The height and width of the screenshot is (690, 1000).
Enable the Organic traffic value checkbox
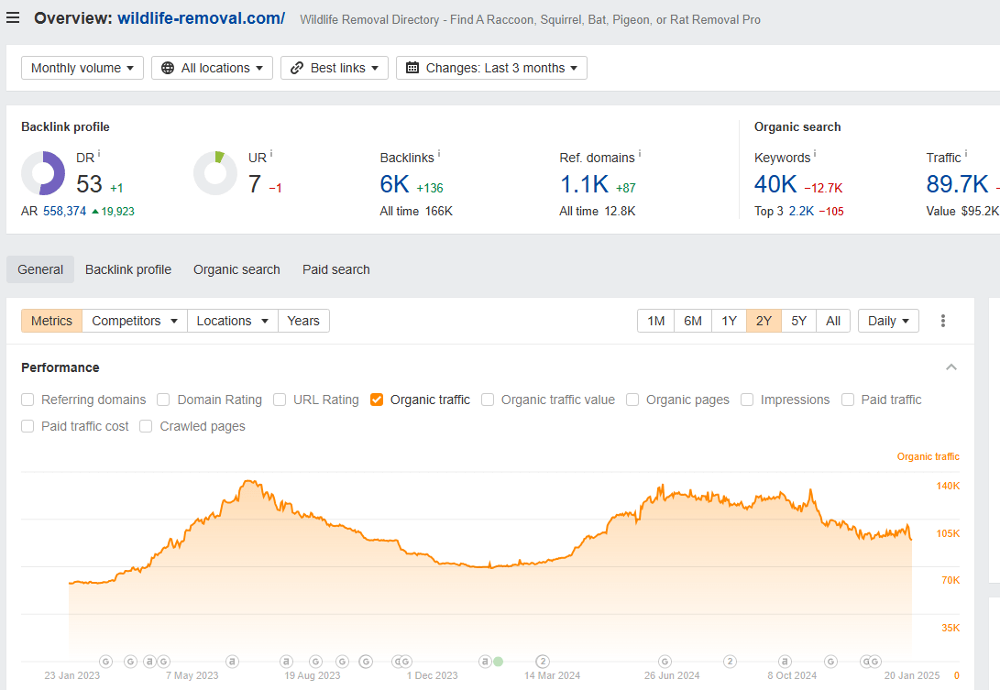[488, 400]
